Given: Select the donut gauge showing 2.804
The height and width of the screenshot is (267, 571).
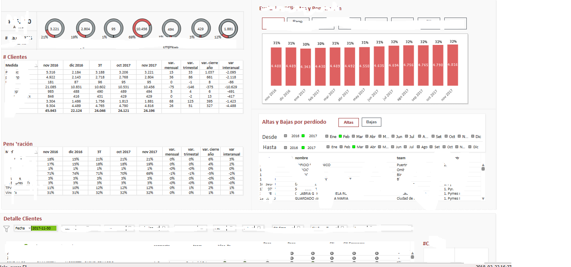Looking at the screenshot, I should [x=85, y=28].
